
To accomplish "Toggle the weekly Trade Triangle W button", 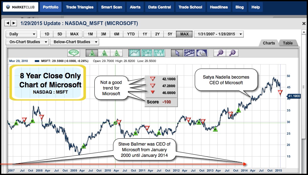I will pos(104,53).
